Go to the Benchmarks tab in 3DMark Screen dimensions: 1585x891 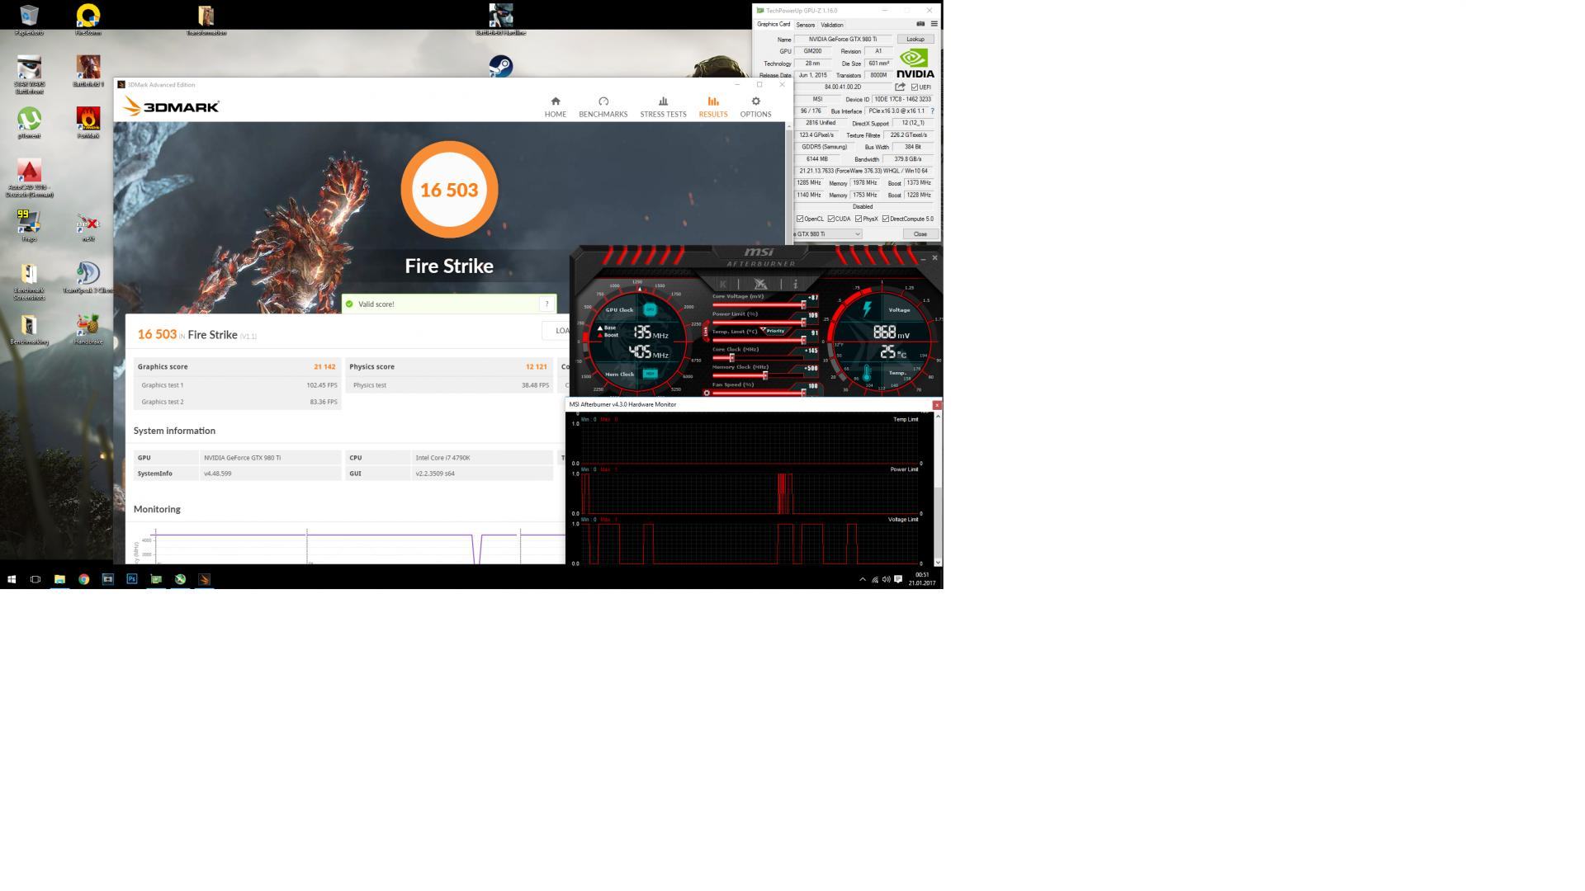[x=603, y=107]
